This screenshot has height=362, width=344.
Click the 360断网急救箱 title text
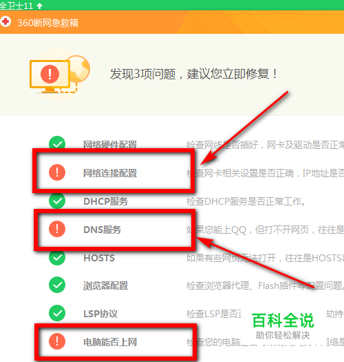click(x=48, y=23)
